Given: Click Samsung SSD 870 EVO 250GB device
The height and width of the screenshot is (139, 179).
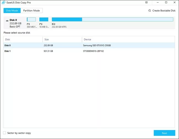Looking at the screenshot, I should (x=97, y=45).
